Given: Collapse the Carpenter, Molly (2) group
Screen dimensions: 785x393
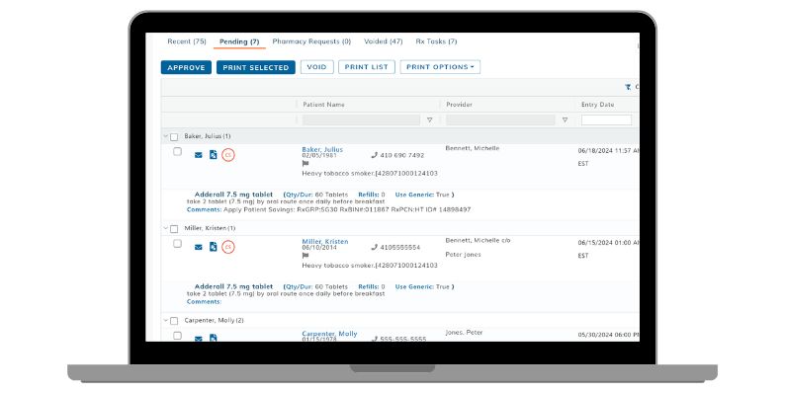Looking at the screenshot, I should pyautogui.click(x=165, y=320).
